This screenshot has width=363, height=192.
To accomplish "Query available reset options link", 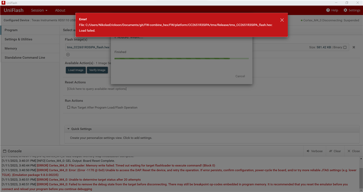I will pos(97,89).
